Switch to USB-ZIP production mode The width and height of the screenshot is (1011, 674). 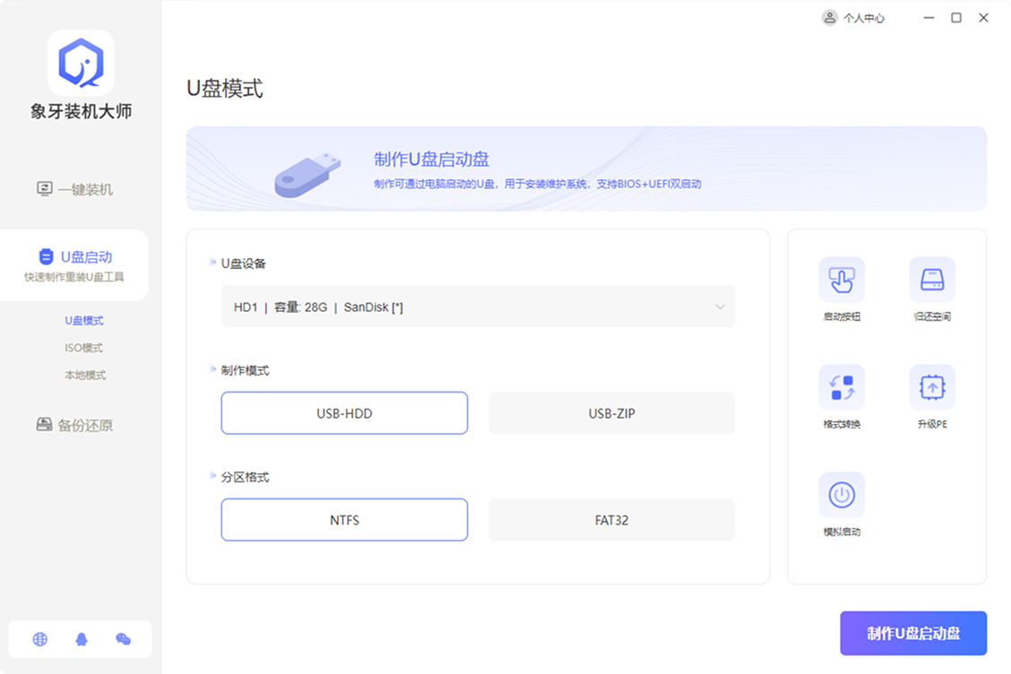(x=611, y=413)
